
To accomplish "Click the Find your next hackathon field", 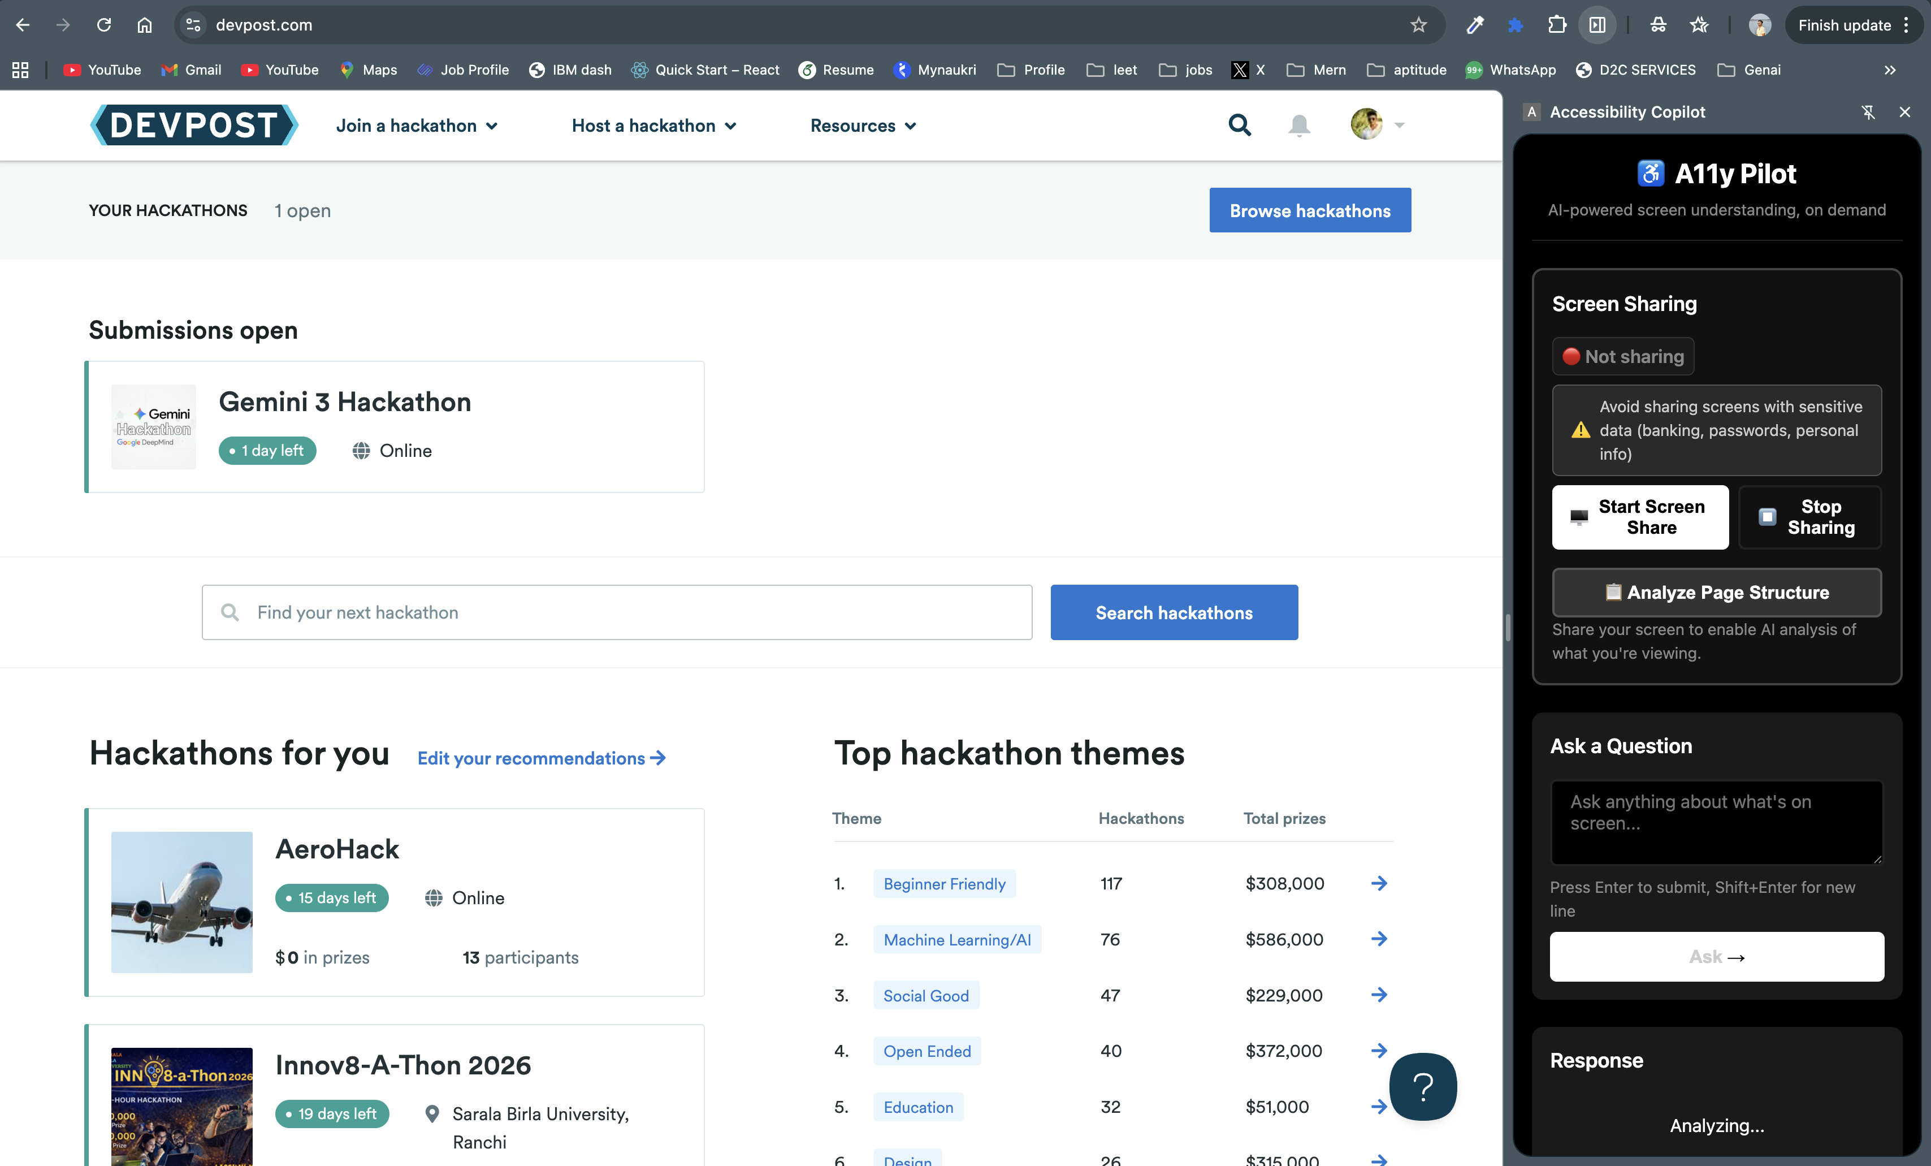I will [x=616, y=612].
